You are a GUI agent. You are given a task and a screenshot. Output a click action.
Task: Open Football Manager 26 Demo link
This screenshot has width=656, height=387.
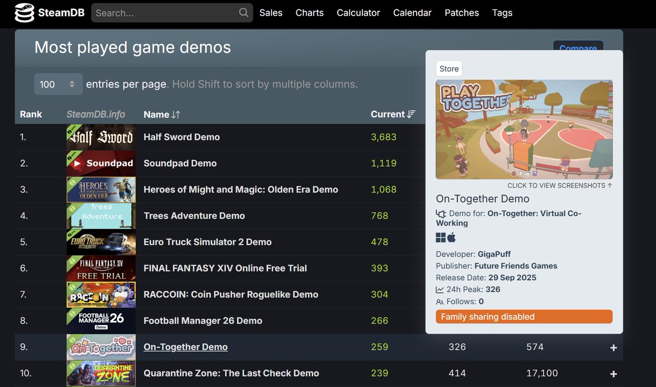(x=203, y=321)
